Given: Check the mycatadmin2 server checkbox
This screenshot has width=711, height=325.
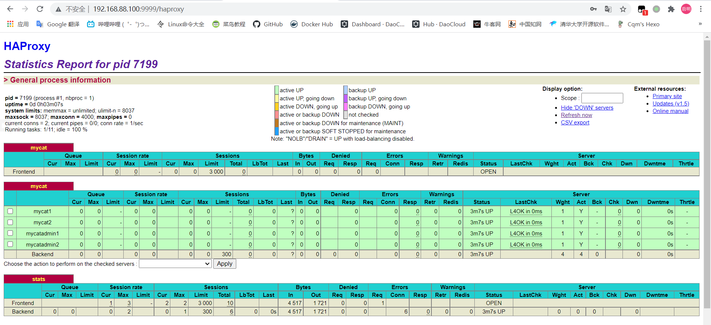Looking at the screenshot, I should [x=10, y=244].
